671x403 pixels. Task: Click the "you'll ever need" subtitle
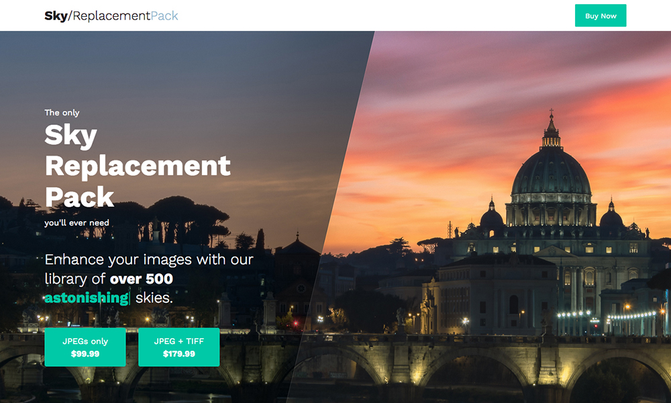(x=77, y=223)
